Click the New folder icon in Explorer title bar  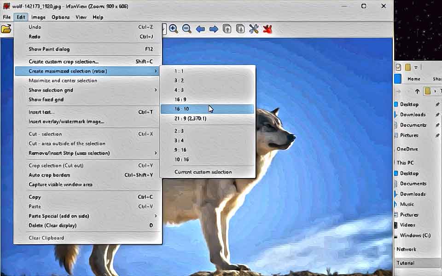click(x=407, y=67)
